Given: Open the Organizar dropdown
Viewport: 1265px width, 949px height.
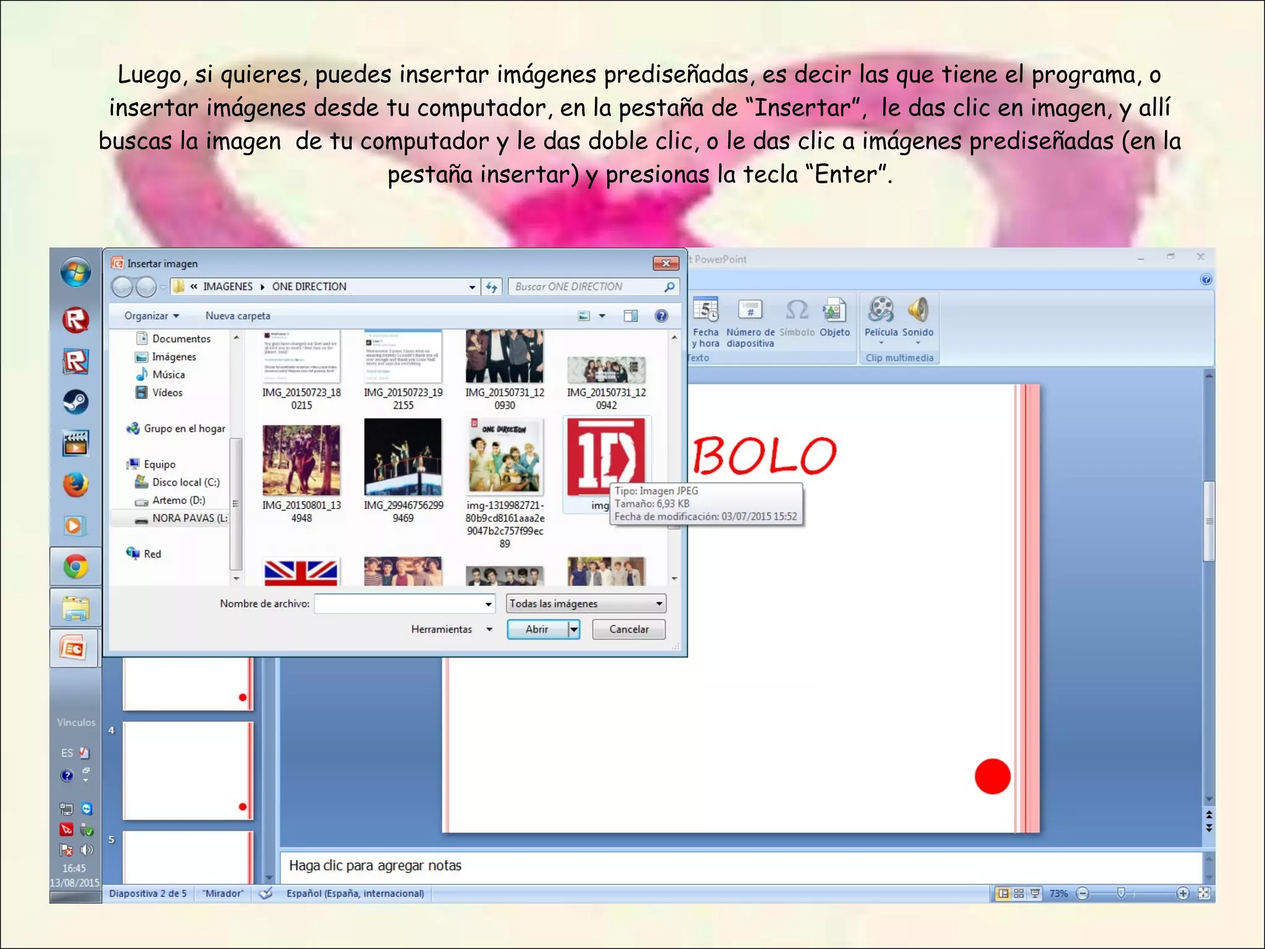Looking at the screenshot, I should [x=152, y=316].
